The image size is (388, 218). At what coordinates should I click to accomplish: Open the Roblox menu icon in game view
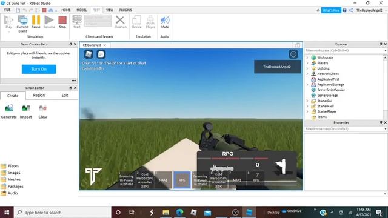89,54
